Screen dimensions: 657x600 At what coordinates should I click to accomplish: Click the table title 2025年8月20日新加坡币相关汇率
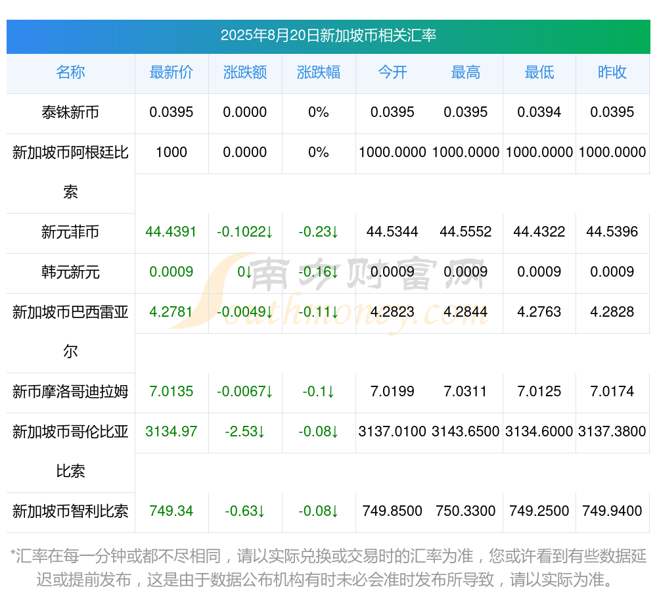coord(328,35)
